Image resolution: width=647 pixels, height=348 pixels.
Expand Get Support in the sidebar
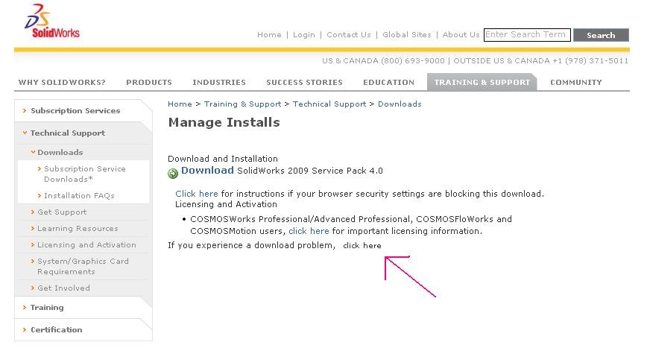click(62, 212)
